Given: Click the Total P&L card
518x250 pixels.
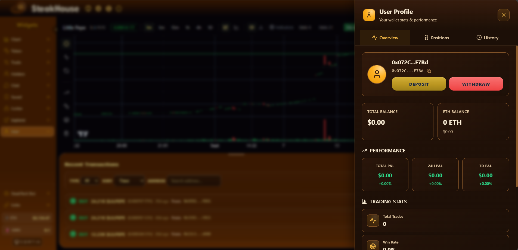Looking at the screenshot, I should point(385,175).
